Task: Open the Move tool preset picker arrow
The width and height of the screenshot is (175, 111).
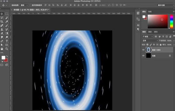Action: (x=6, y=5)
